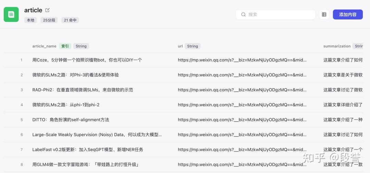Click url cell in Coze row
The height and width of the screenshot is (173, 370).
[x=242, y=60]
